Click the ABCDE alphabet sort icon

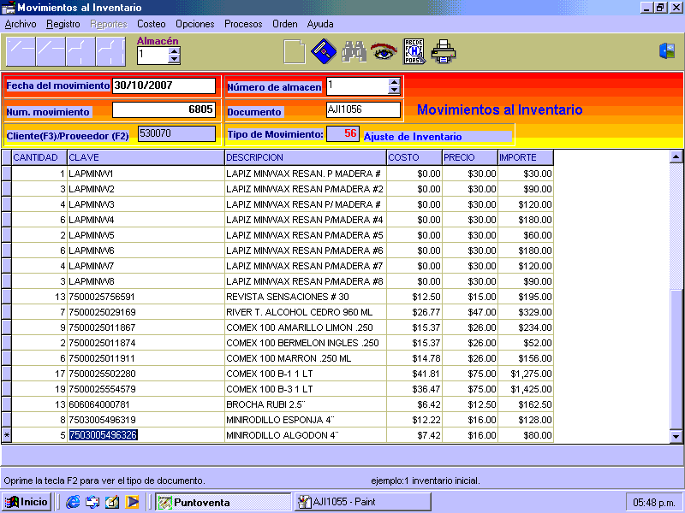414,52
